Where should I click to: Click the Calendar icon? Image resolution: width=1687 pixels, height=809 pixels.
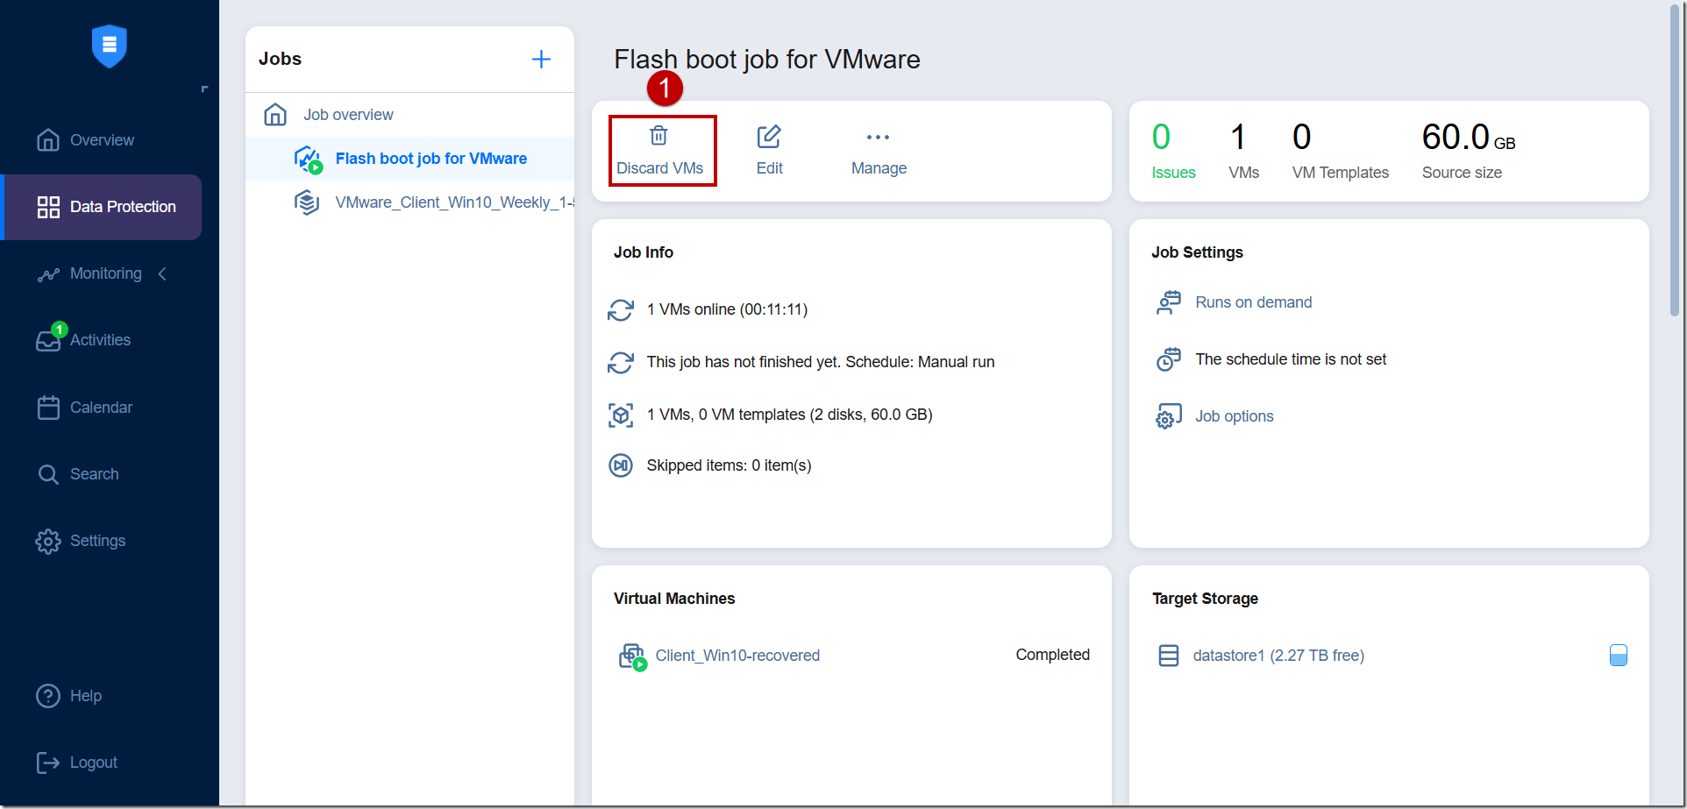click(48, 408)
